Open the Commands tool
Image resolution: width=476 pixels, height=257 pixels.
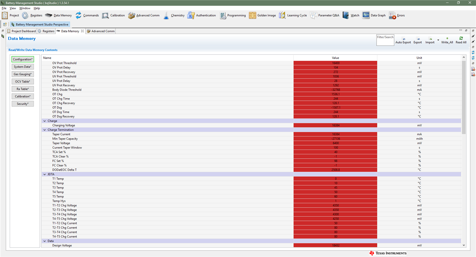click(x=87, y=15)
